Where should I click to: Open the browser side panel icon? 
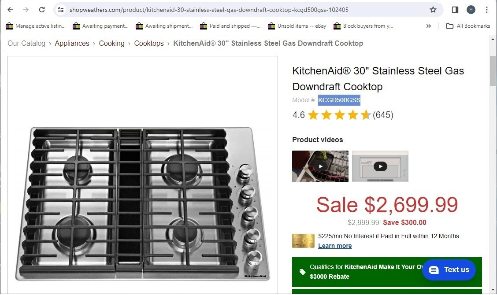point(455,9)
